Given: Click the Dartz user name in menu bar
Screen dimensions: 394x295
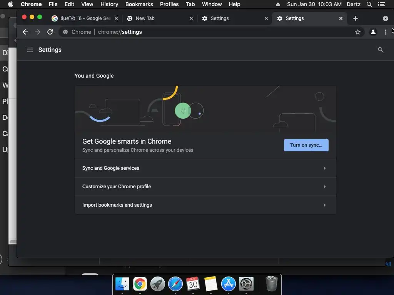Looking at the screenshot, I should (354, 4).
